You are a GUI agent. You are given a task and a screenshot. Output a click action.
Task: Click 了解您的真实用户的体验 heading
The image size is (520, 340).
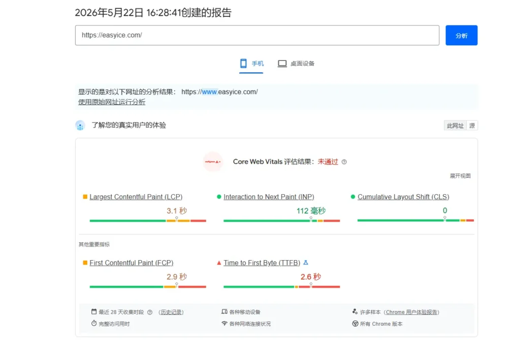[128, 125]
